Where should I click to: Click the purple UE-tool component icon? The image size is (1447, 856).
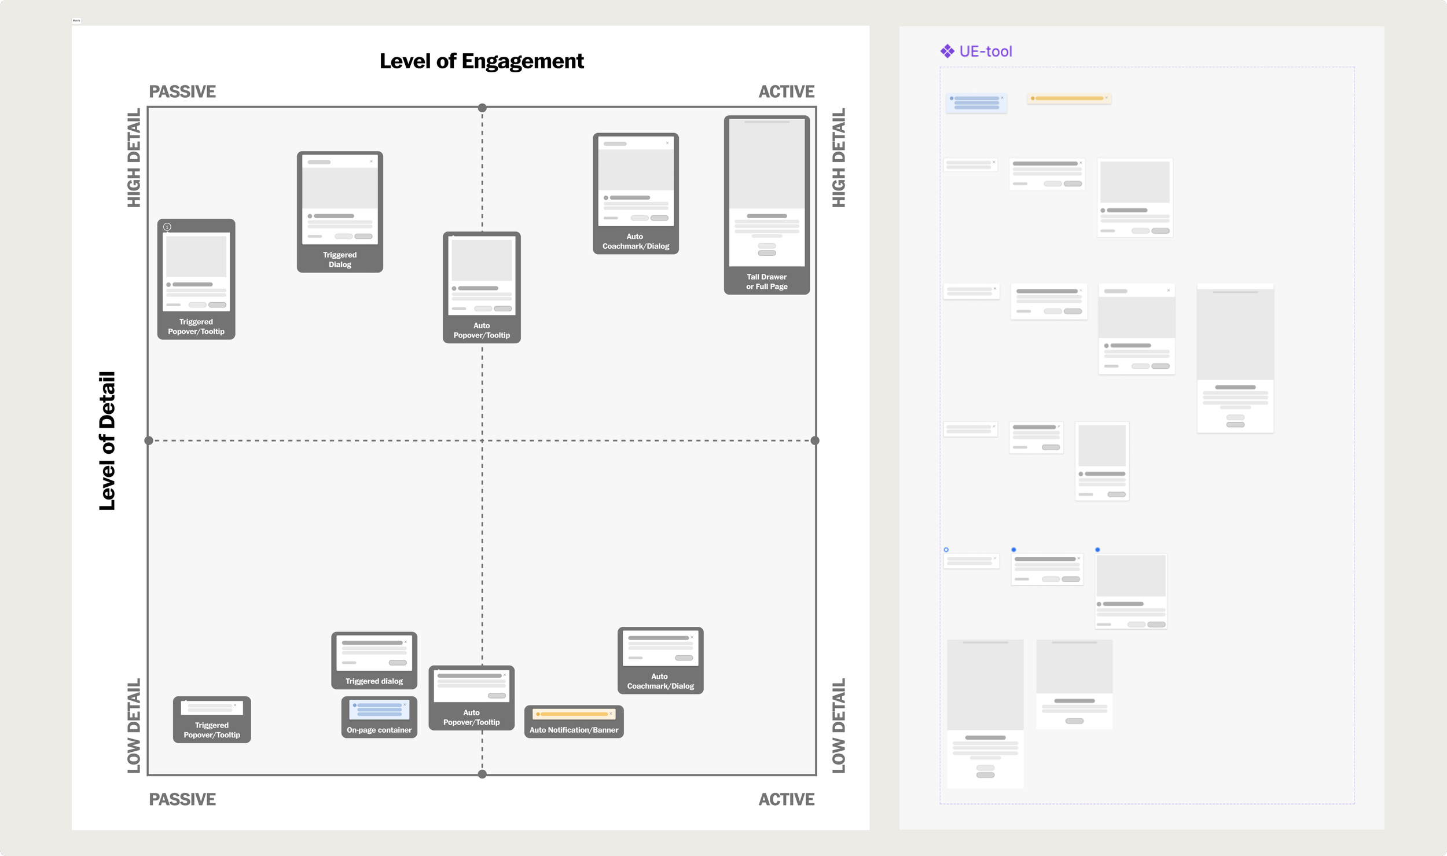click(947, 52)
